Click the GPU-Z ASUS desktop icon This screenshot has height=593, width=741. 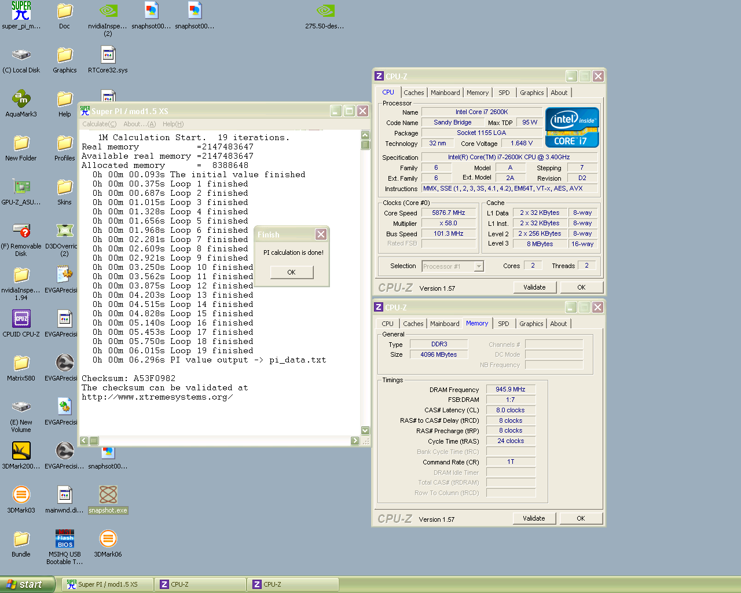coord(21,188)
